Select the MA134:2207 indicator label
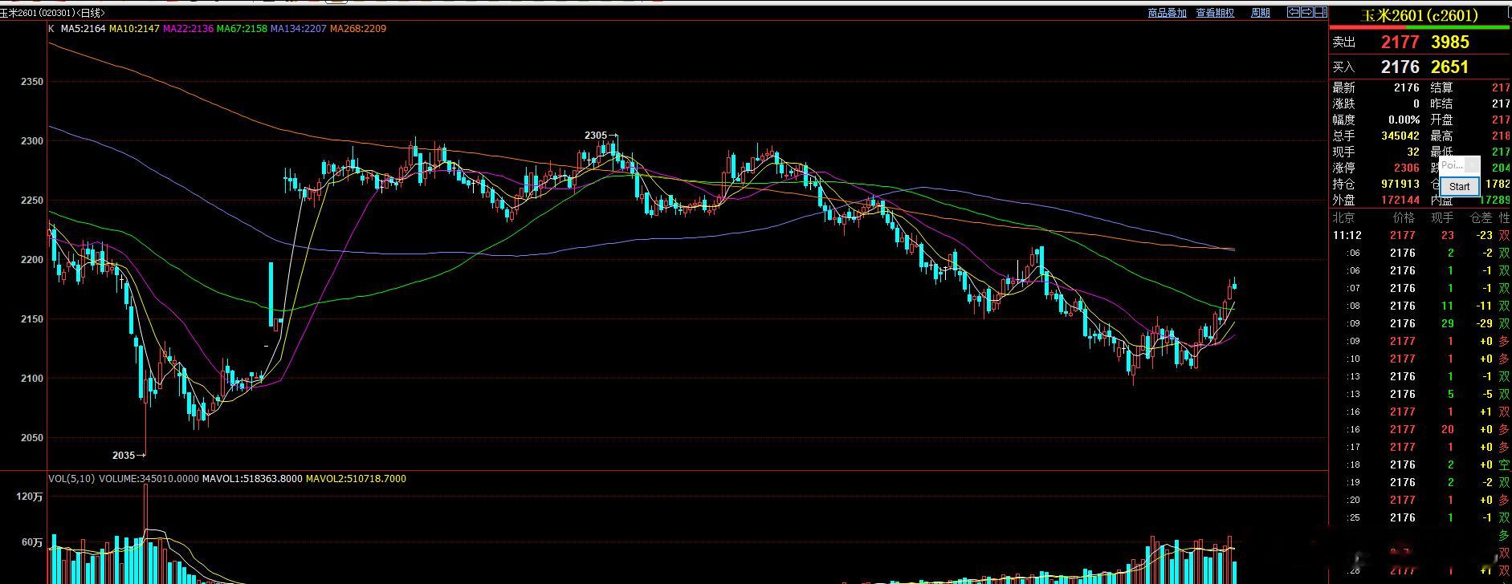This screenshot has height=584, width=1512. (299, 29)
